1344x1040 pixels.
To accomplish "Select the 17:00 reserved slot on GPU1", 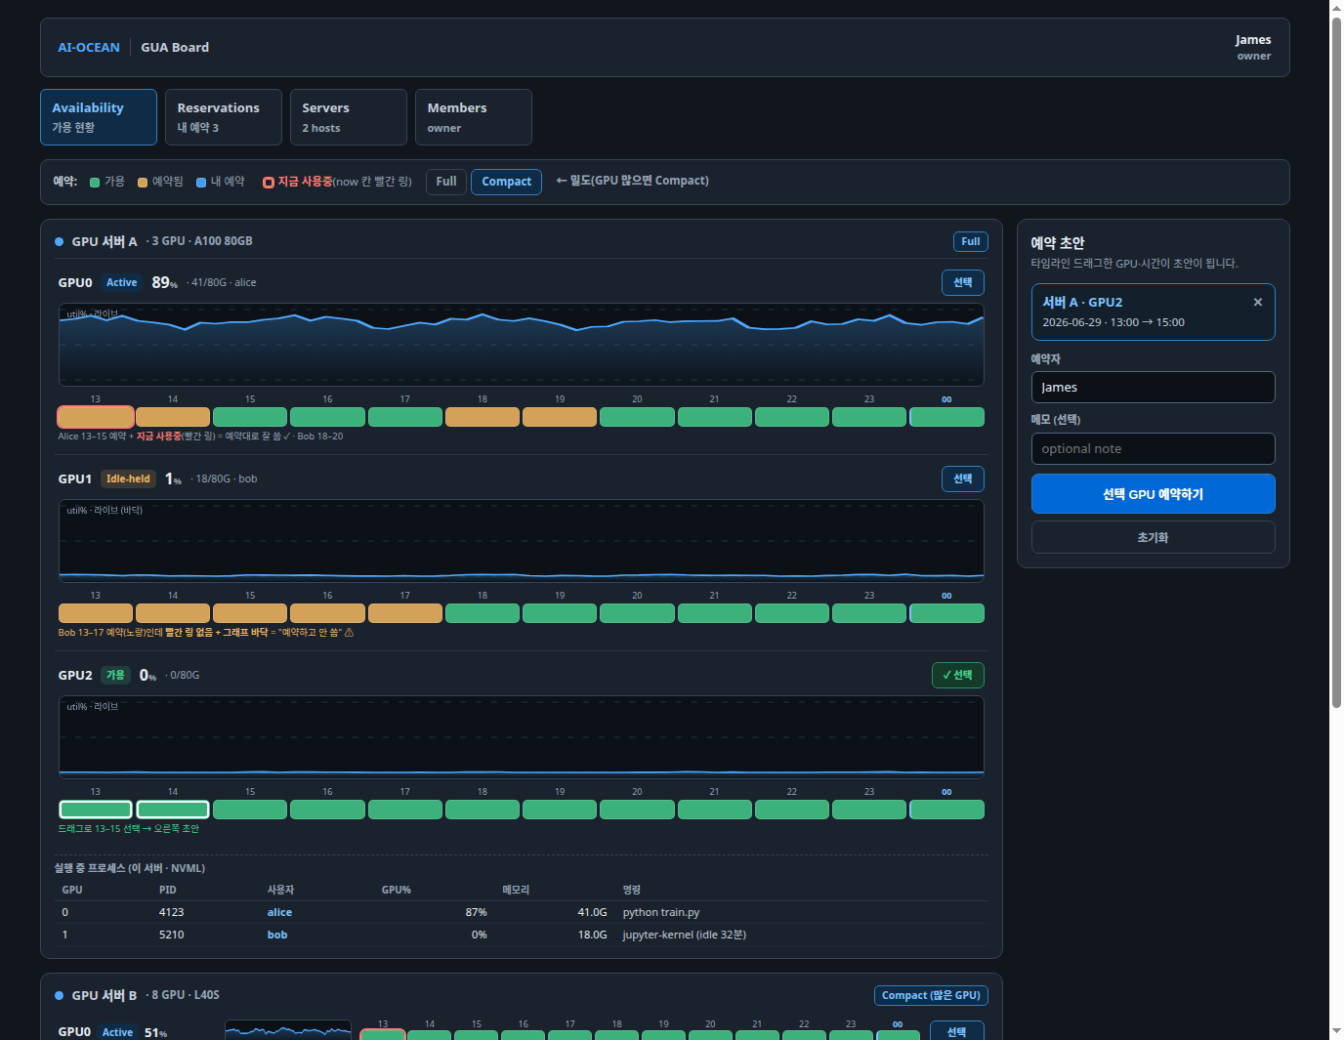I will point(405,613).
